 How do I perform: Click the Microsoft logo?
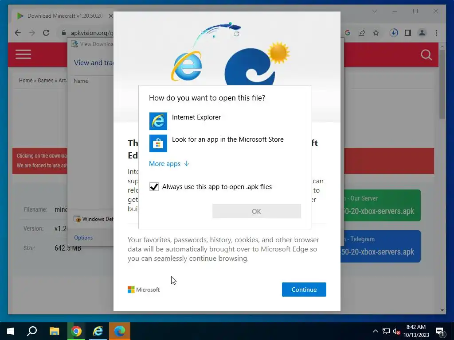pos(144,290)
